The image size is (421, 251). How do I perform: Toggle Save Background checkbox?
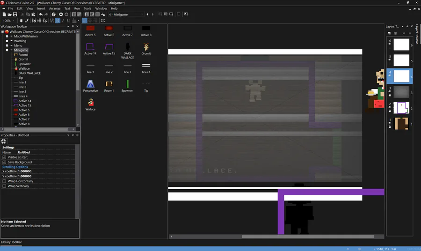[4, 162]
